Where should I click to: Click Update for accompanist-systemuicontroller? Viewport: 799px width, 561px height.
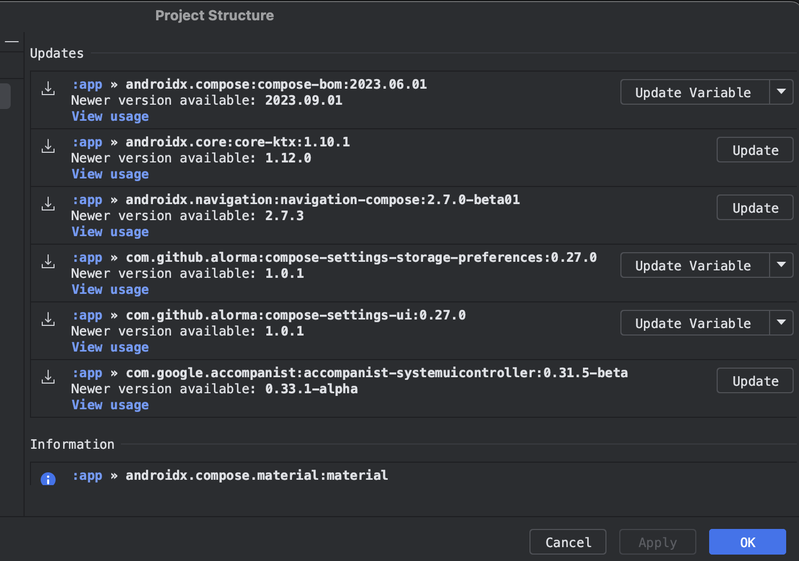755,380
